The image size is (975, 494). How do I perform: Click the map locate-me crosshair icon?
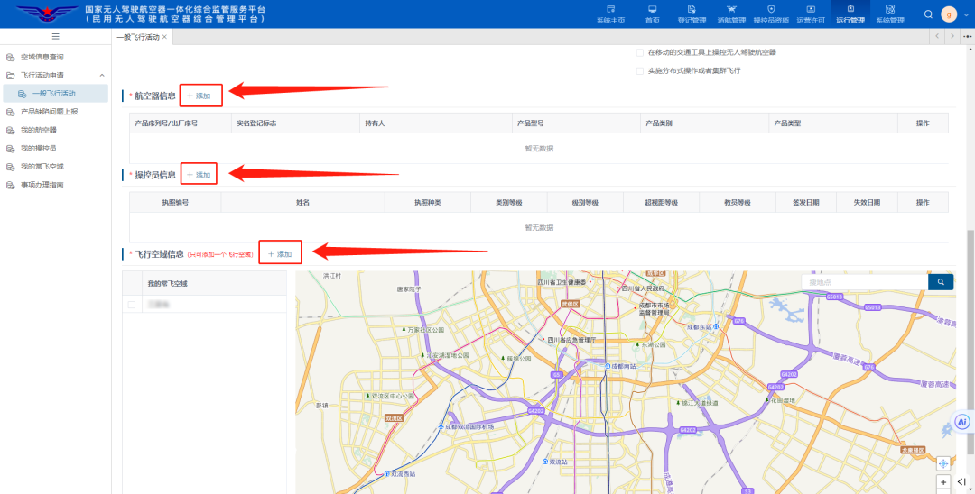tap(944, 463)
